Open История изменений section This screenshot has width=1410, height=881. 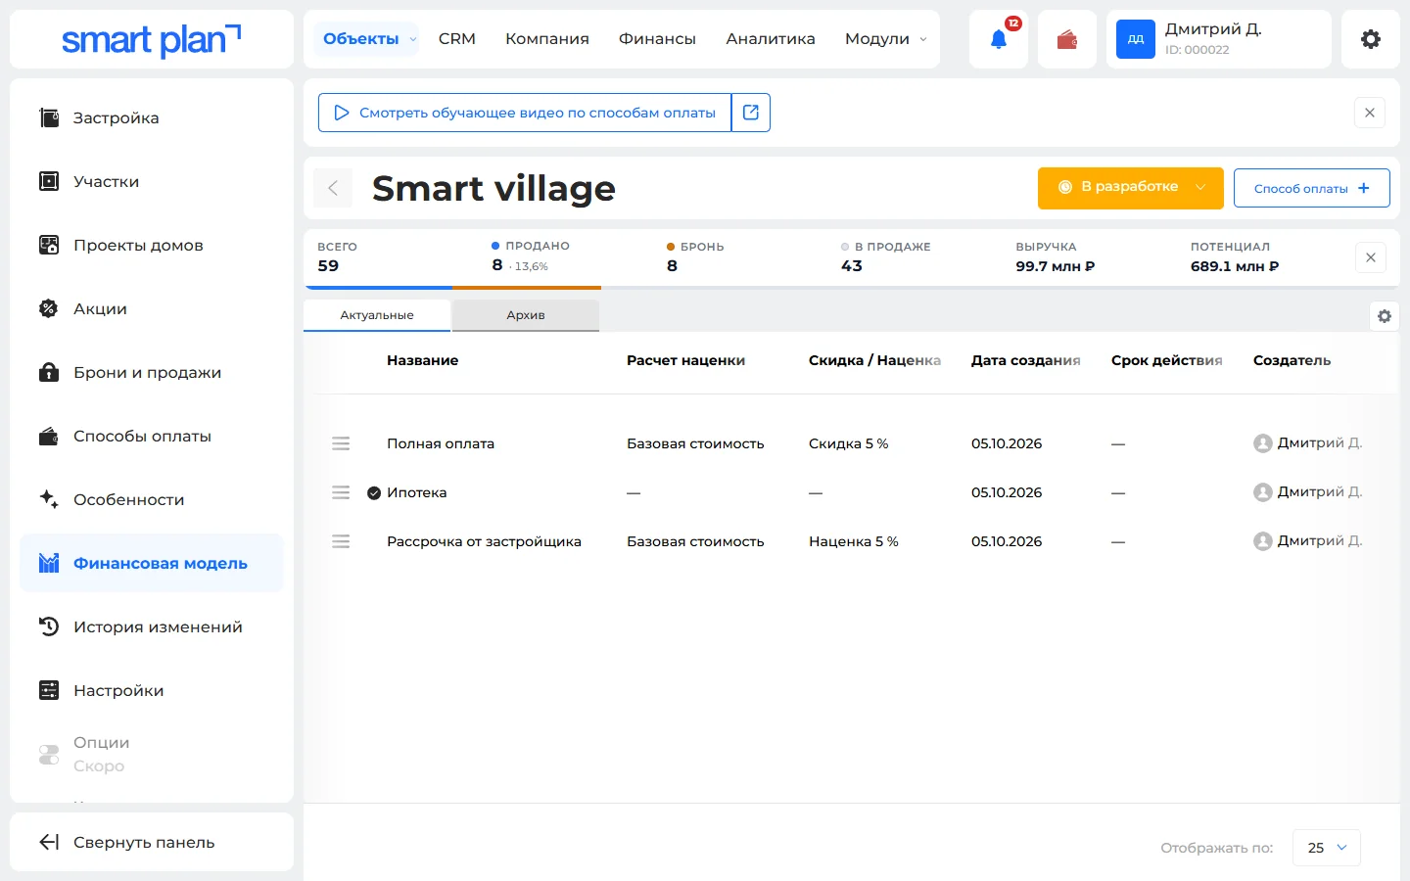coord(152,626)
